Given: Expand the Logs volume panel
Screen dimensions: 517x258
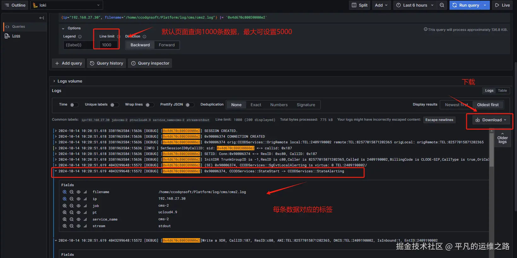Looking at the screenshot, I should click(67, 81).
